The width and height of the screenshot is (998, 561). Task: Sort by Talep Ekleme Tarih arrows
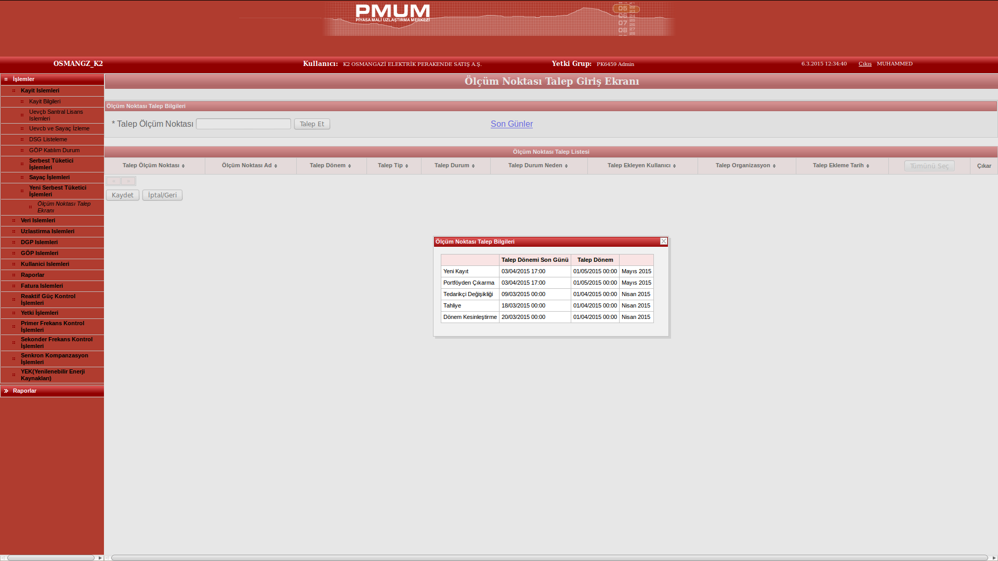click(x=868, y=166)
